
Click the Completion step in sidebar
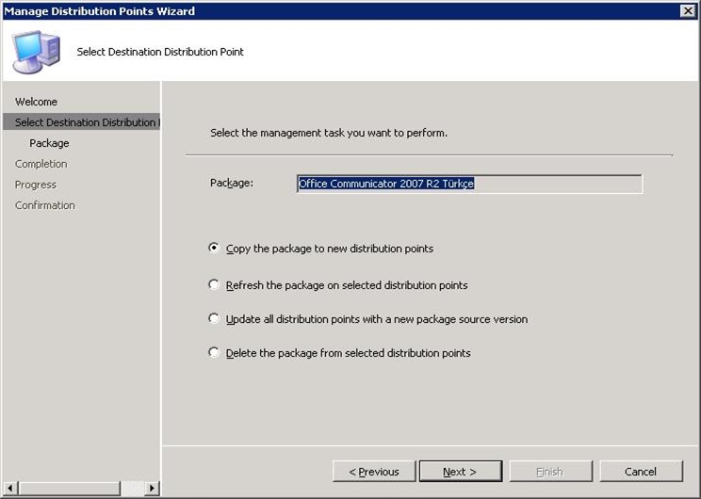coord(41,164)
